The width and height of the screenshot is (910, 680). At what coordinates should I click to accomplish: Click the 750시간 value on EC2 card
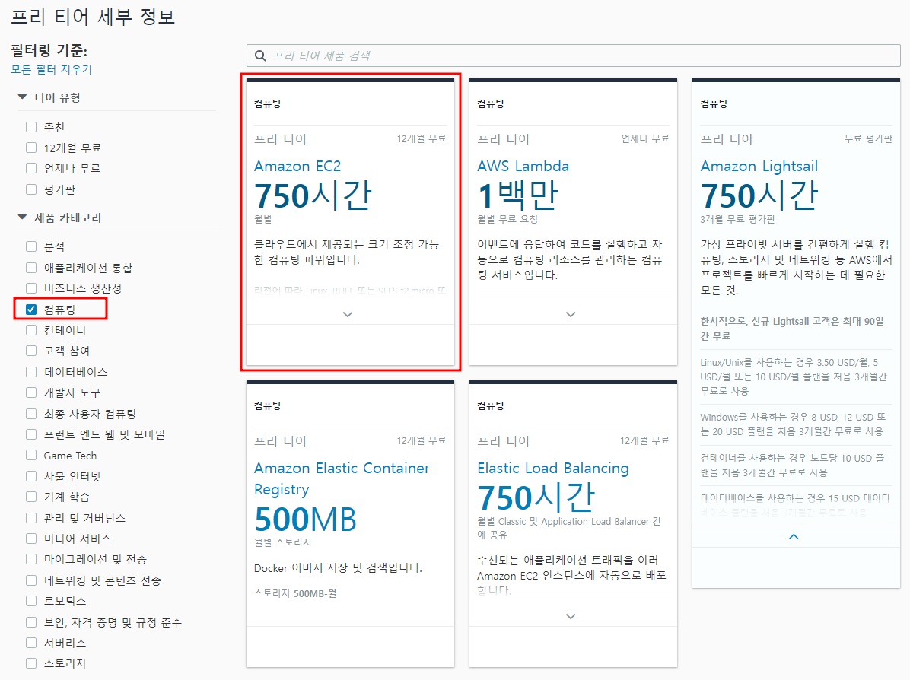pos(313,195)
